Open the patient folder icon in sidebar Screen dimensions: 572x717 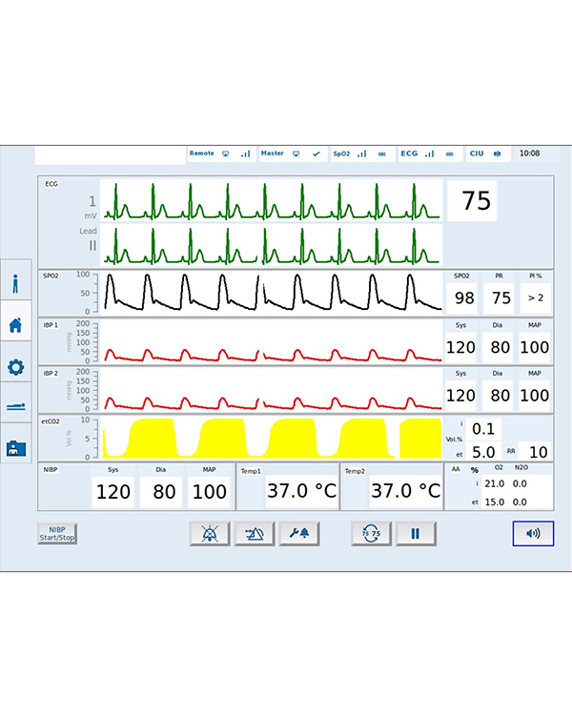15,448
